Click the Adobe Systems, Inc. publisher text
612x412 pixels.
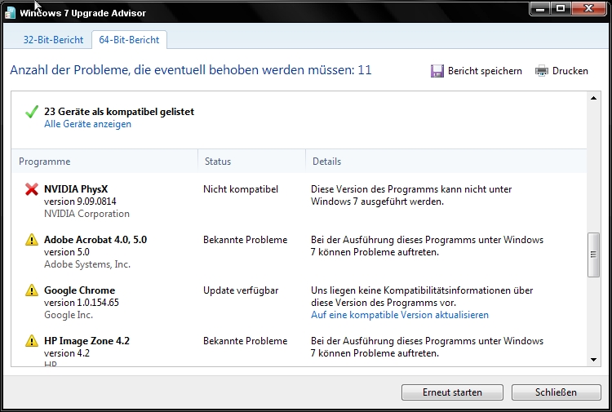pyautogui.click(x=87, y=264)
